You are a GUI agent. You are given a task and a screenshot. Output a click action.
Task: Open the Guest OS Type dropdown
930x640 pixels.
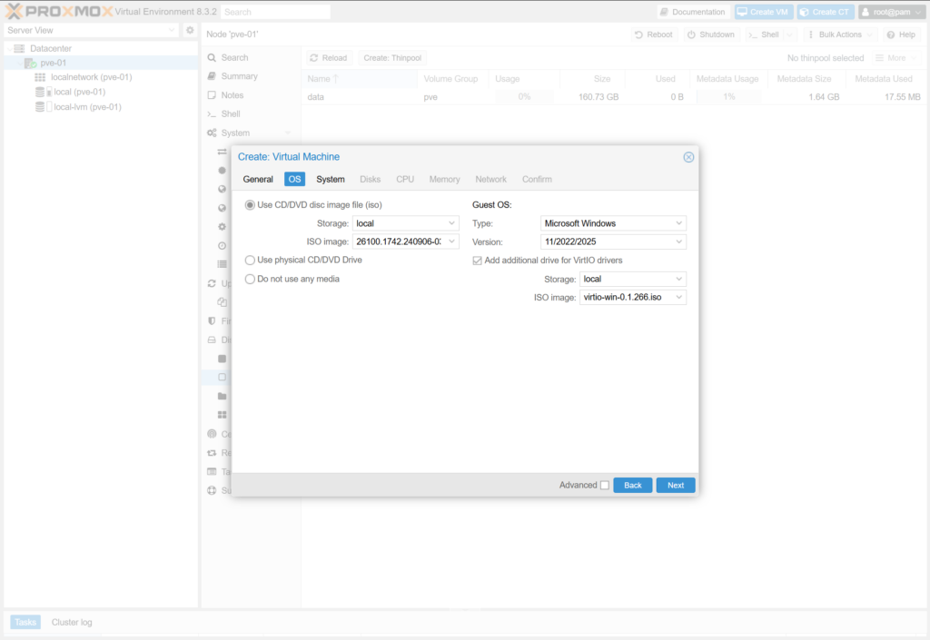point(678,223)
